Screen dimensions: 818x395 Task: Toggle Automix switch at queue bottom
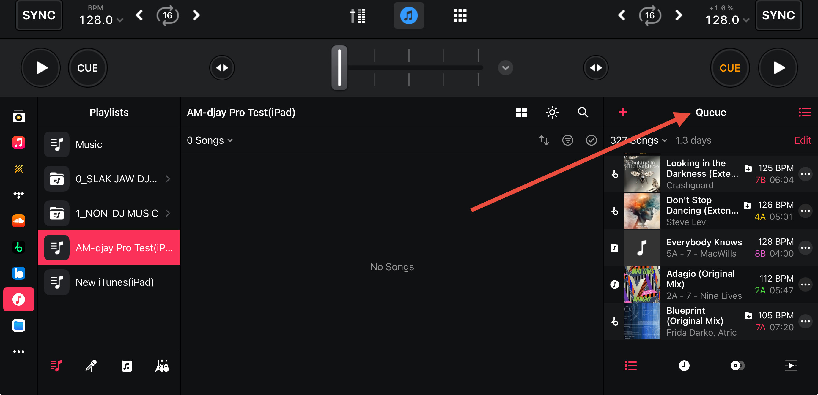click(737, 366)
